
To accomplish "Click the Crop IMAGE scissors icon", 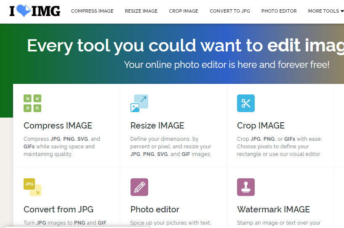I will (246, 103).
